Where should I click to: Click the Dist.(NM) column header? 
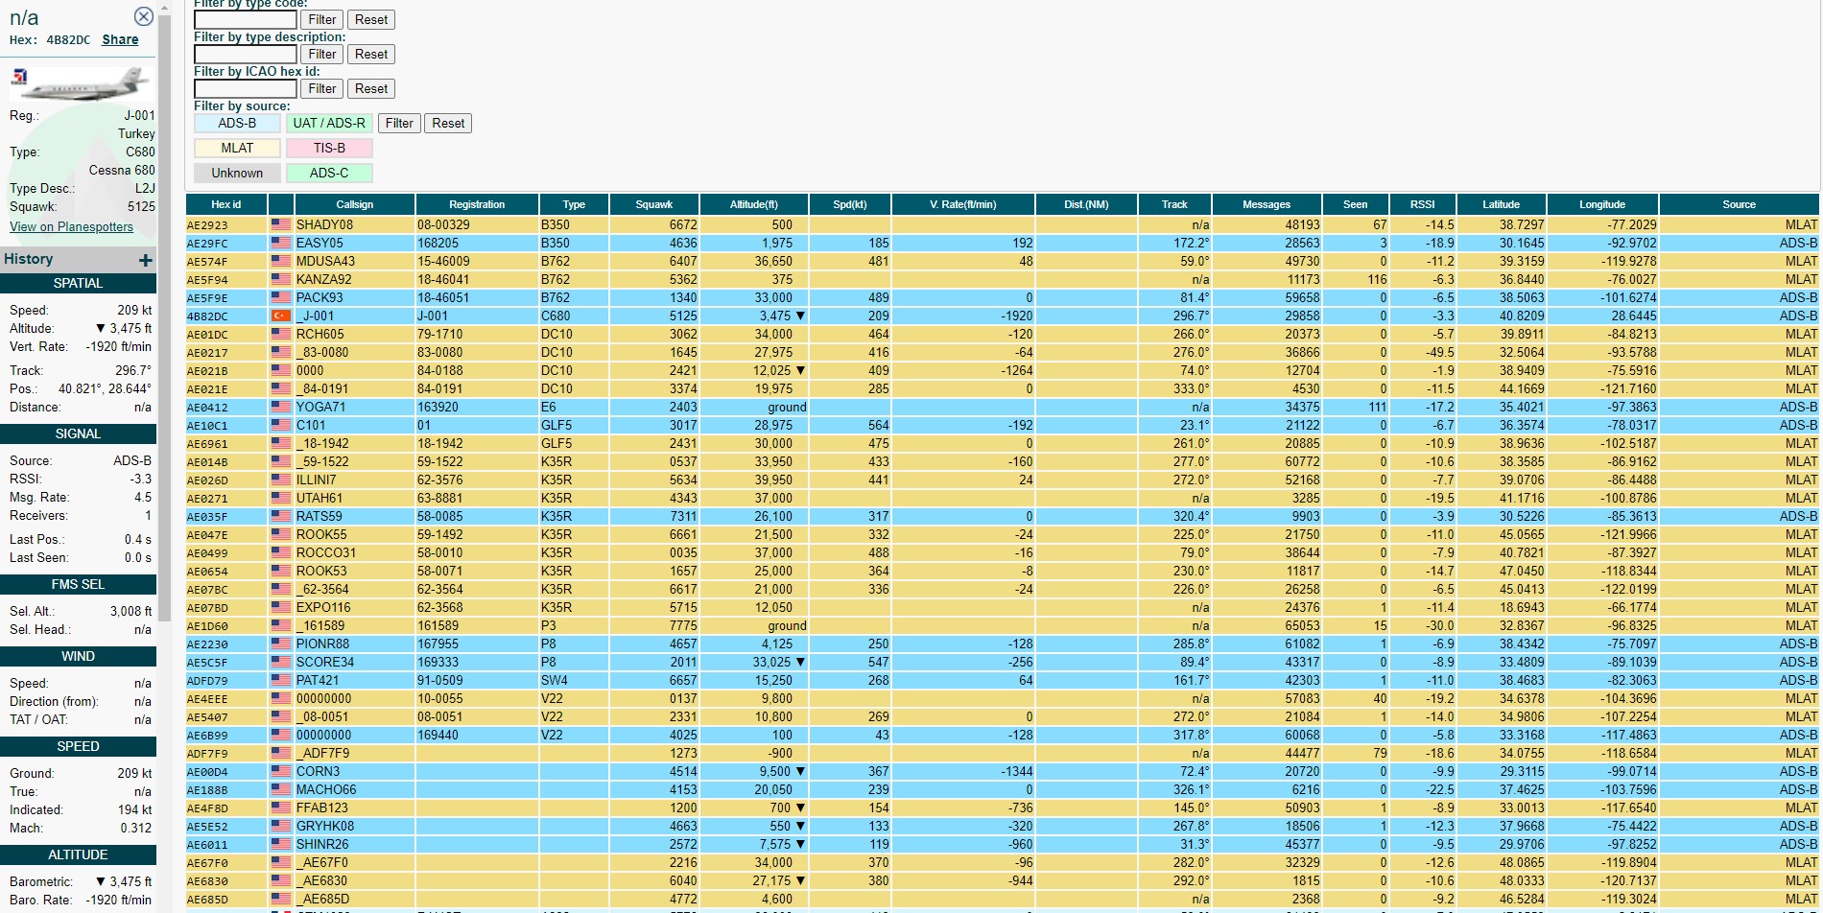1086,204
